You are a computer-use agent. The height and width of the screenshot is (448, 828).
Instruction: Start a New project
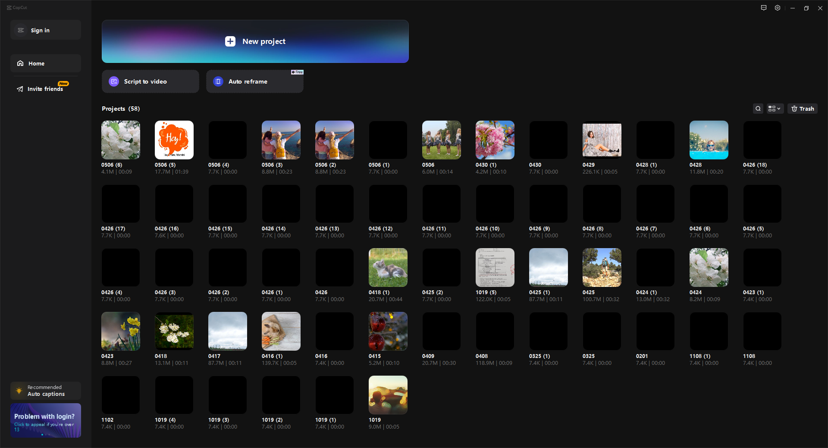tap(255, 41)
